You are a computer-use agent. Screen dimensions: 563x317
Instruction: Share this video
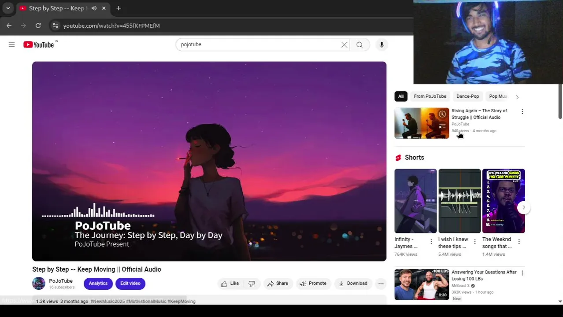pyautogui.click(x=278, y=284)
